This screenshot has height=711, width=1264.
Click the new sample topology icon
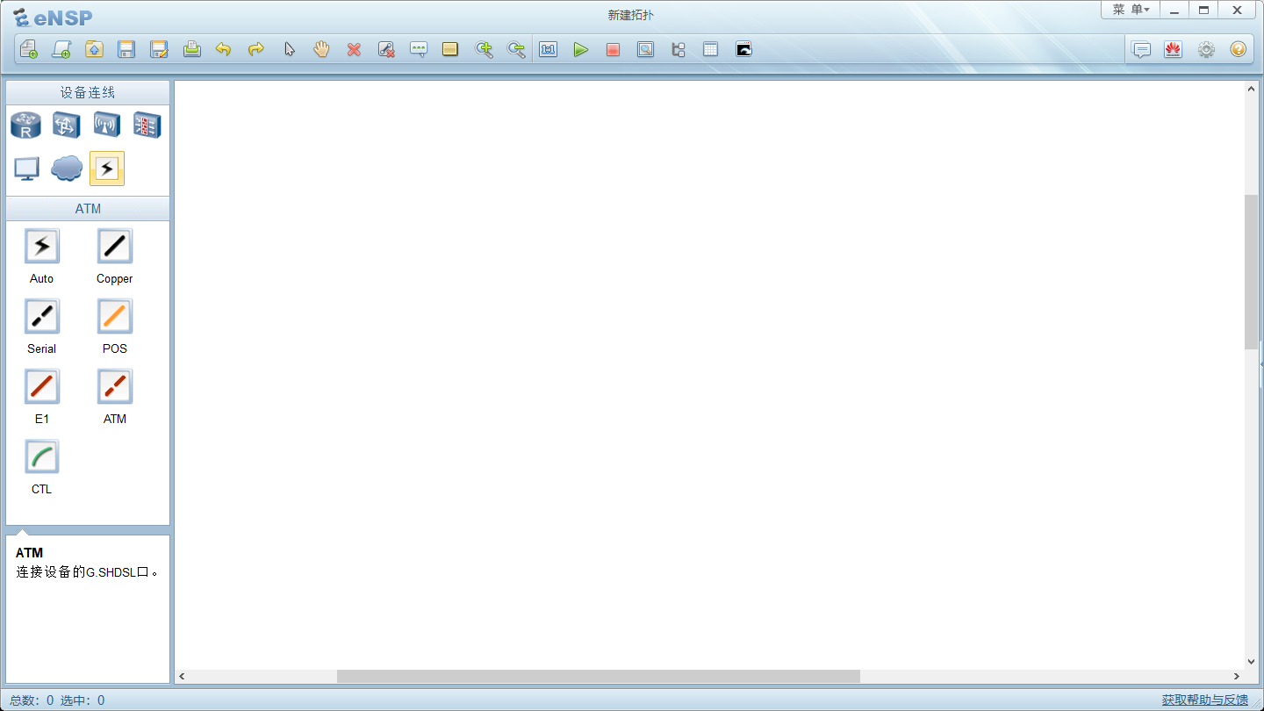pos(61,49)
